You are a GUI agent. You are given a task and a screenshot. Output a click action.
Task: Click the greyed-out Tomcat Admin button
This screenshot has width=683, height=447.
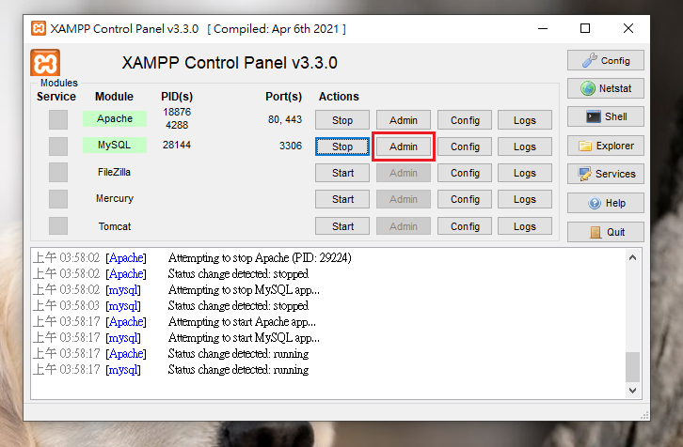coord(404,226)
